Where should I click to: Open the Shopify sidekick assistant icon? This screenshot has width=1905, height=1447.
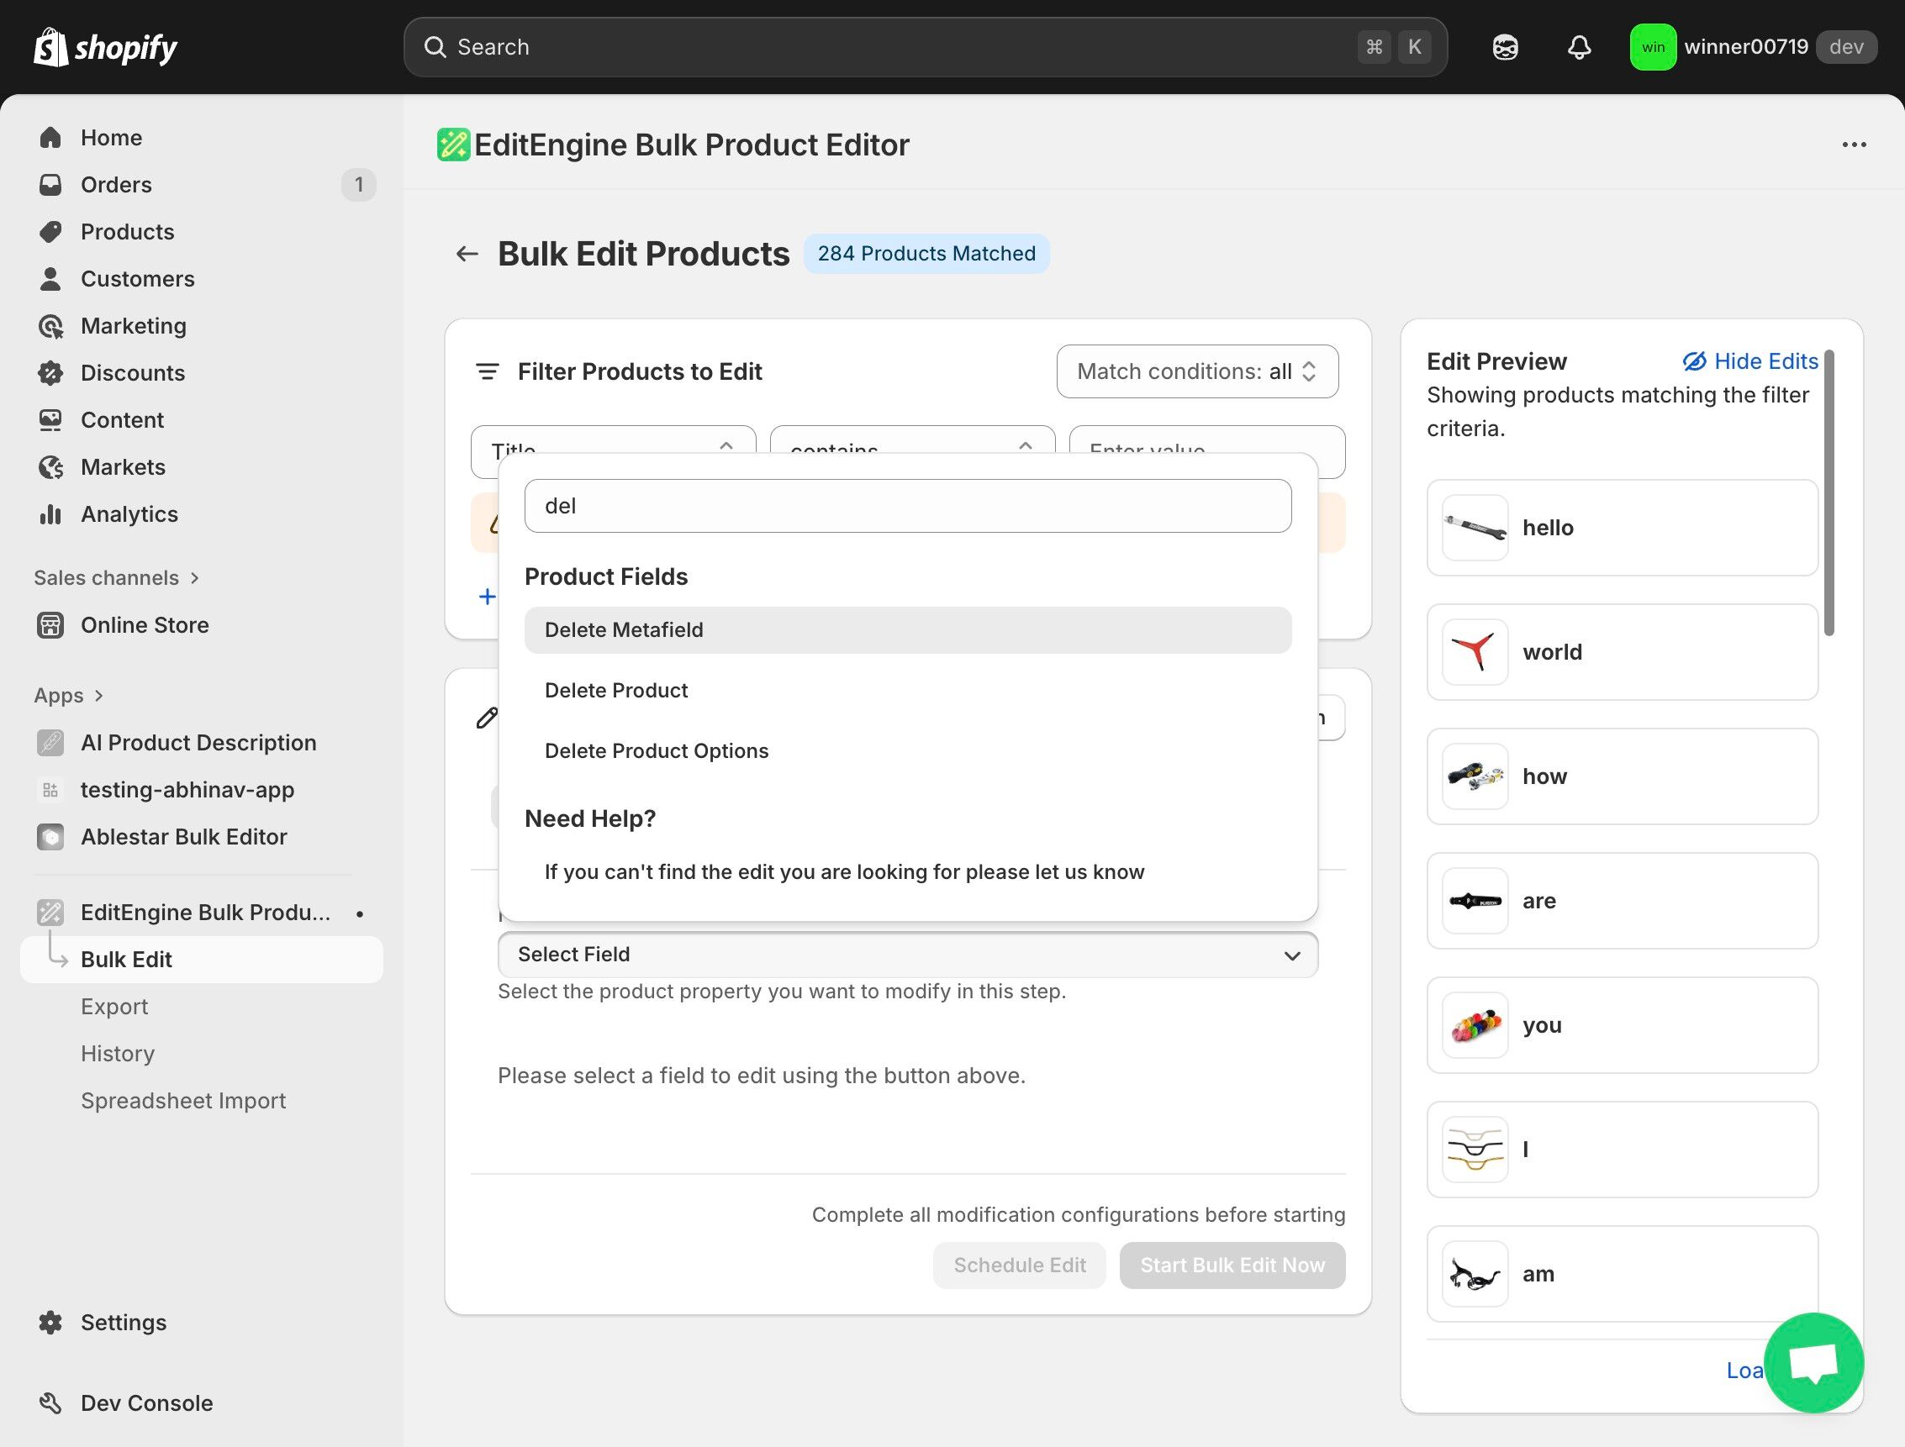coord(1504,47)
